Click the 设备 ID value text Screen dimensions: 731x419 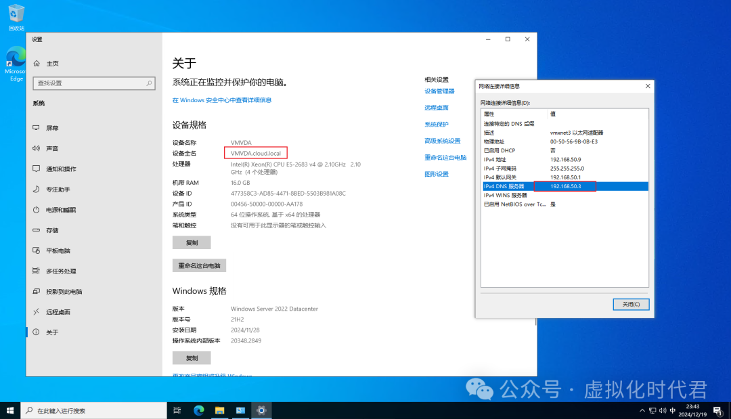[x=288, y=194]
